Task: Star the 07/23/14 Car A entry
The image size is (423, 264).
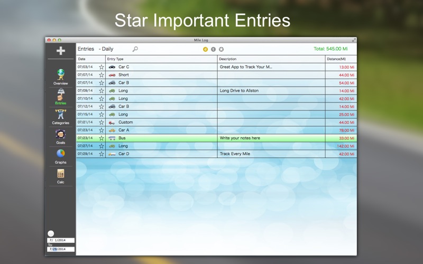Action: point(102,130)
